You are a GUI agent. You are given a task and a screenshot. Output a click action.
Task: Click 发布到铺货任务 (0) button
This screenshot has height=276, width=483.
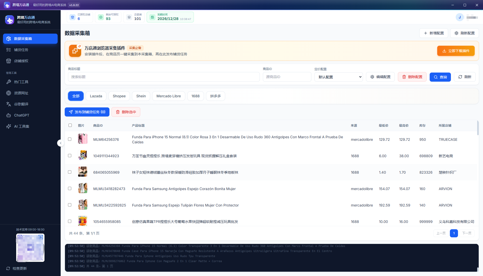[x=87, y=112]
